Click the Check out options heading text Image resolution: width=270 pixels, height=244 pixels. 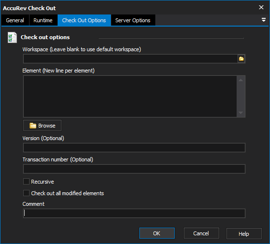(45, 37)
